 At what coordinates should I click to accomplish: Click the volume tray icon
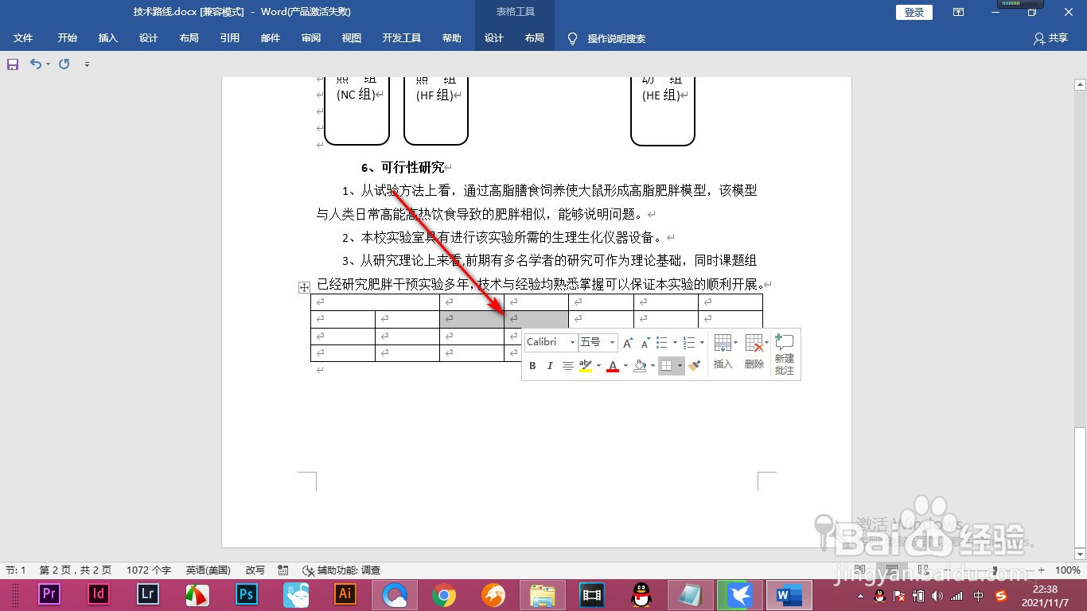(937, 595)
